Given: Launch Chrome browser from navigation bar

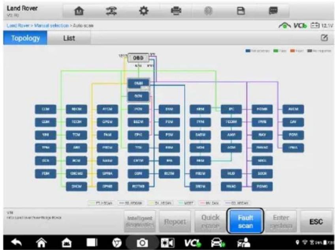Looking at the screenshot, I should (117, 243).
